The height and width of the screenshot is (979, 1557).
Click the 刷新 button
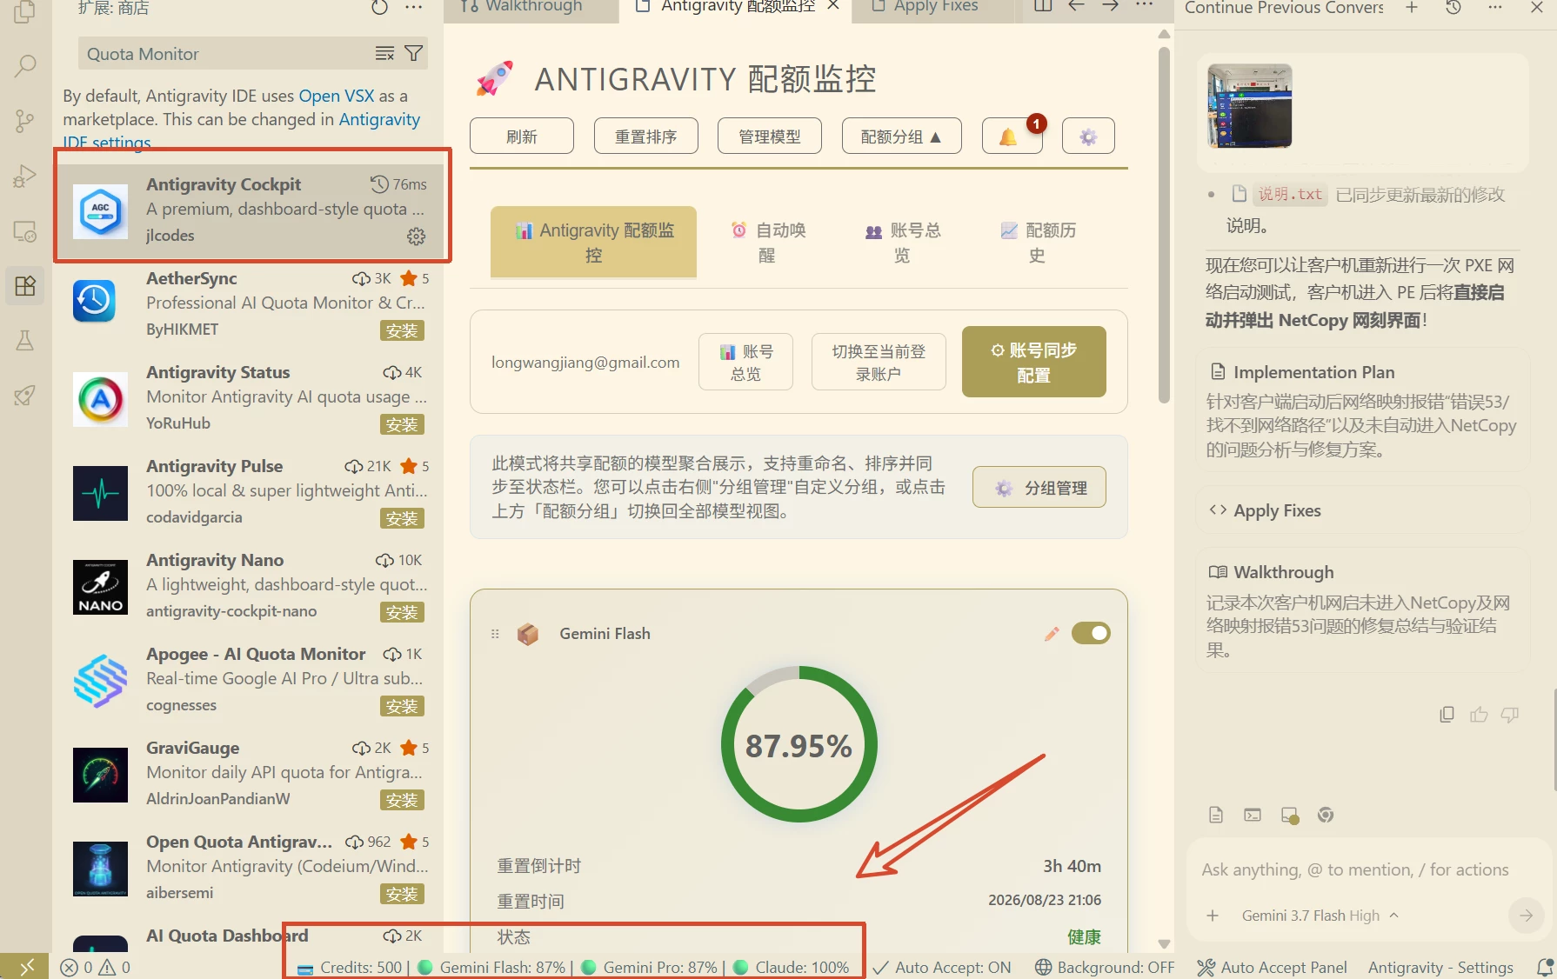pyautogui.click(x=522, y=137)
